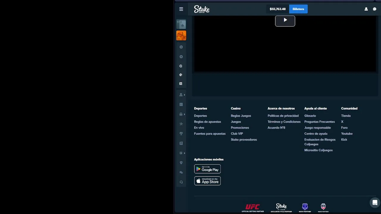The width and height of the screenshot is (381, 214).
Task: Click the Casino footer heading
Action: [x=236, y=108]
